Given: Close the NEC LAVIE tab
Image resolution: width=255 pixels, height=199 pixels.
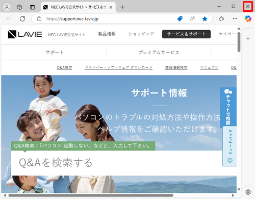Looking at the screenshot, I should tap(111, 7).
